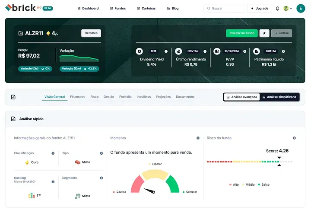Switch to the Inquilinos tab
Screen dimensions: 311x213
pyautogui.click(x=144, y=97)
